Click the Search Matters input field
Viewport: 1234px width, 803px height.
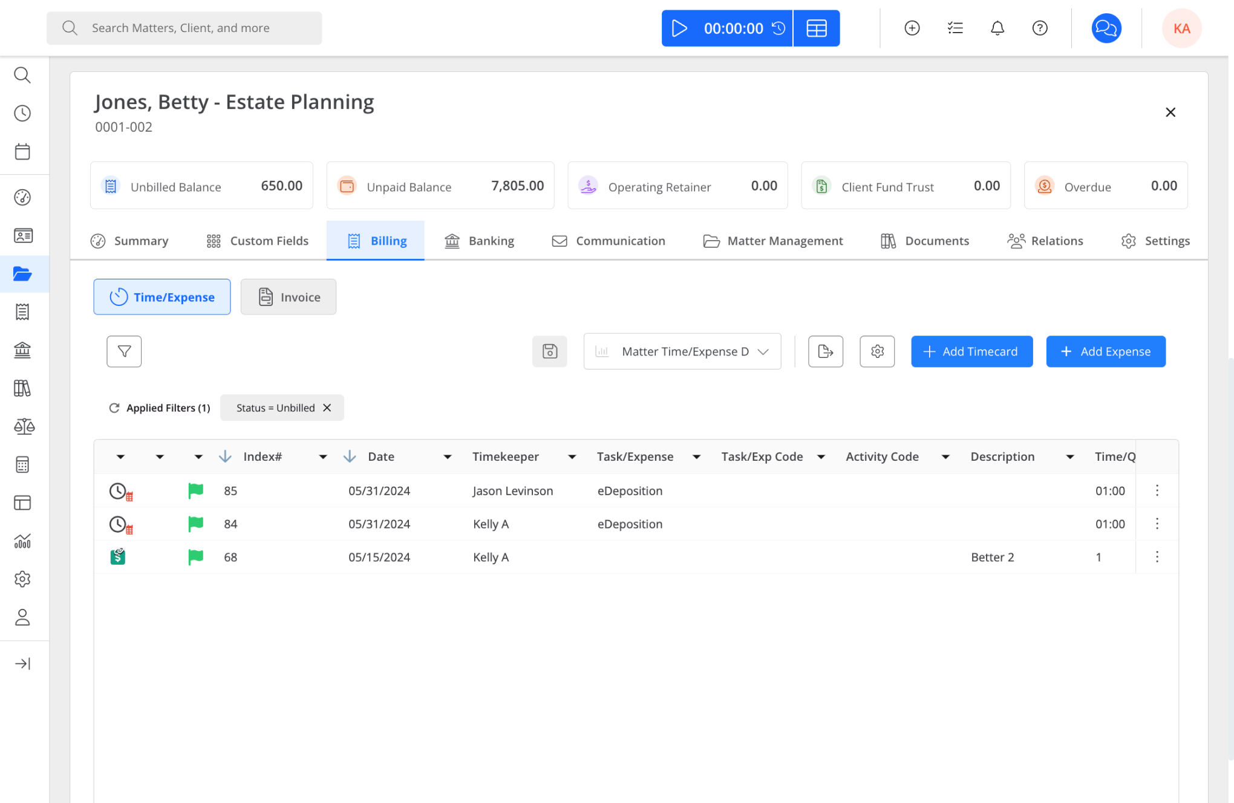[184, 28]
